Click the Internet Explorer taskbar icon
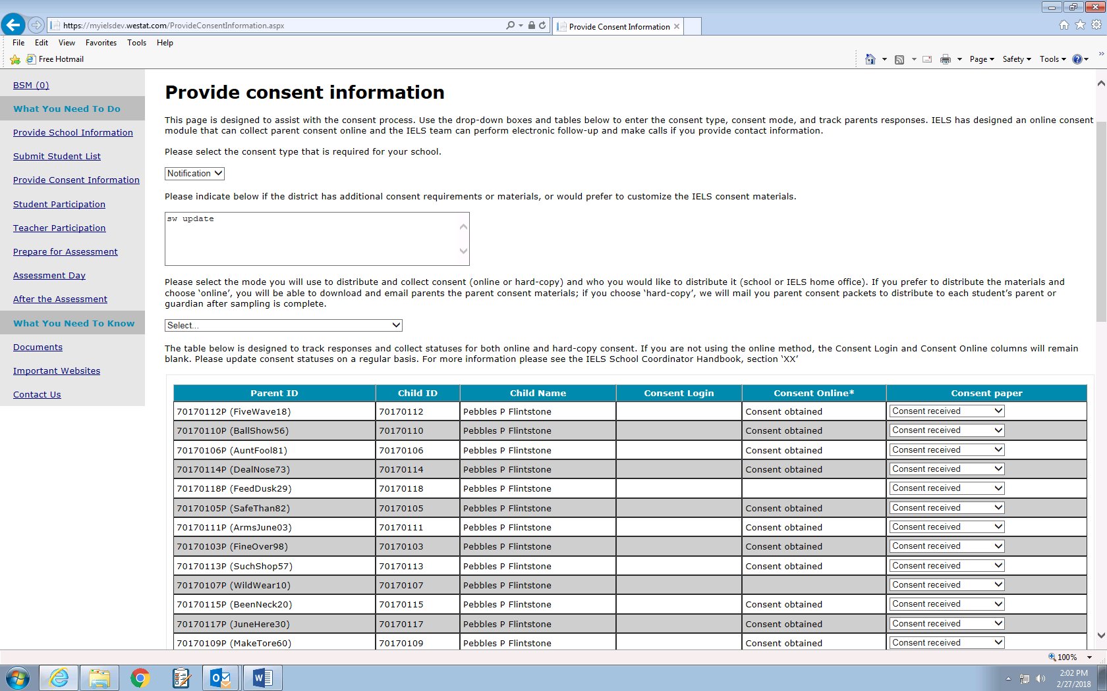The width and height of the screenshot is (1107, 691). 59,678
